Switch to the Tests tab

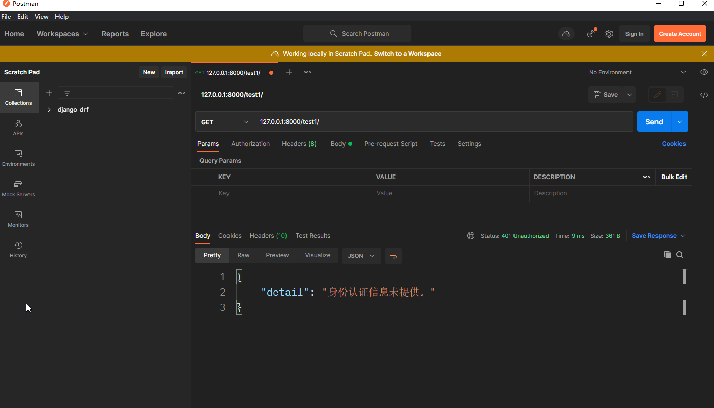tap(438, 144)
